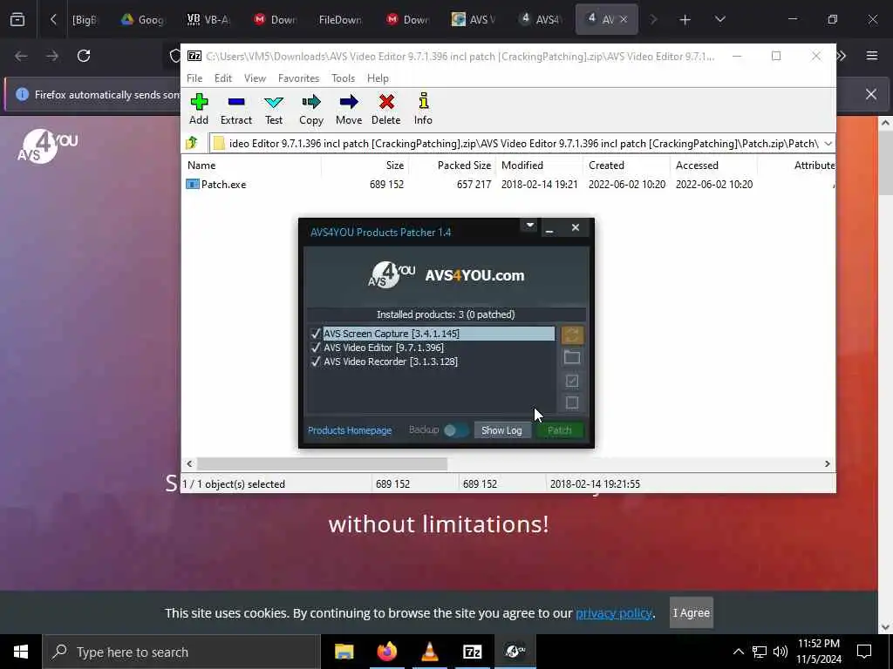Click the Show Log button

coord(501,430)
